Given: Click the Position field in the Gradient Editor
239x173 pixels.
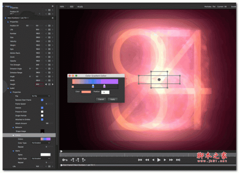Looking at the screenshot, I should pyautogui.click(x=106, y=92).
